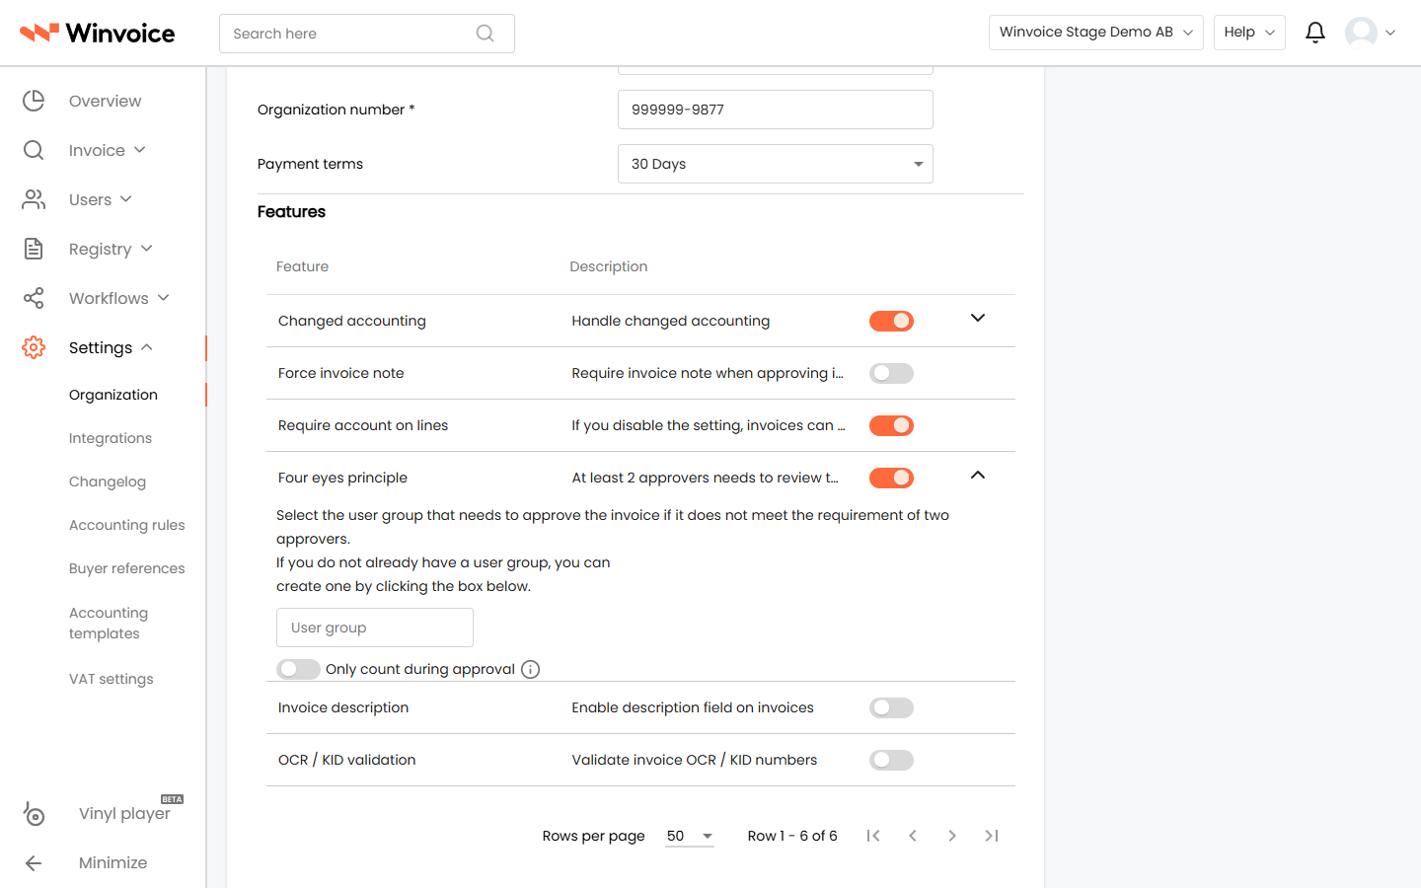Viewport: 1421px width, 888px height.
Task: Go to Buyer references
Action: (x=127, y=568)
